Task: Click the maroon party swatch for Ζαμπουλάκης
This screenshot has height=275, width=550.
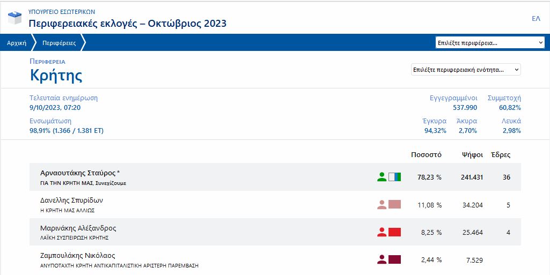Action: [x=394, y=259]
